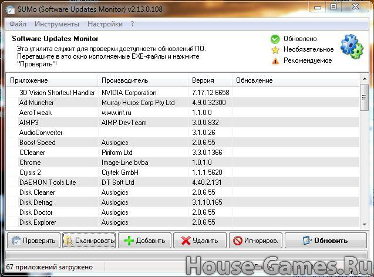Maximize the SUMo window
Viewport: 374px width, 277px height.
tap(333, 6)
